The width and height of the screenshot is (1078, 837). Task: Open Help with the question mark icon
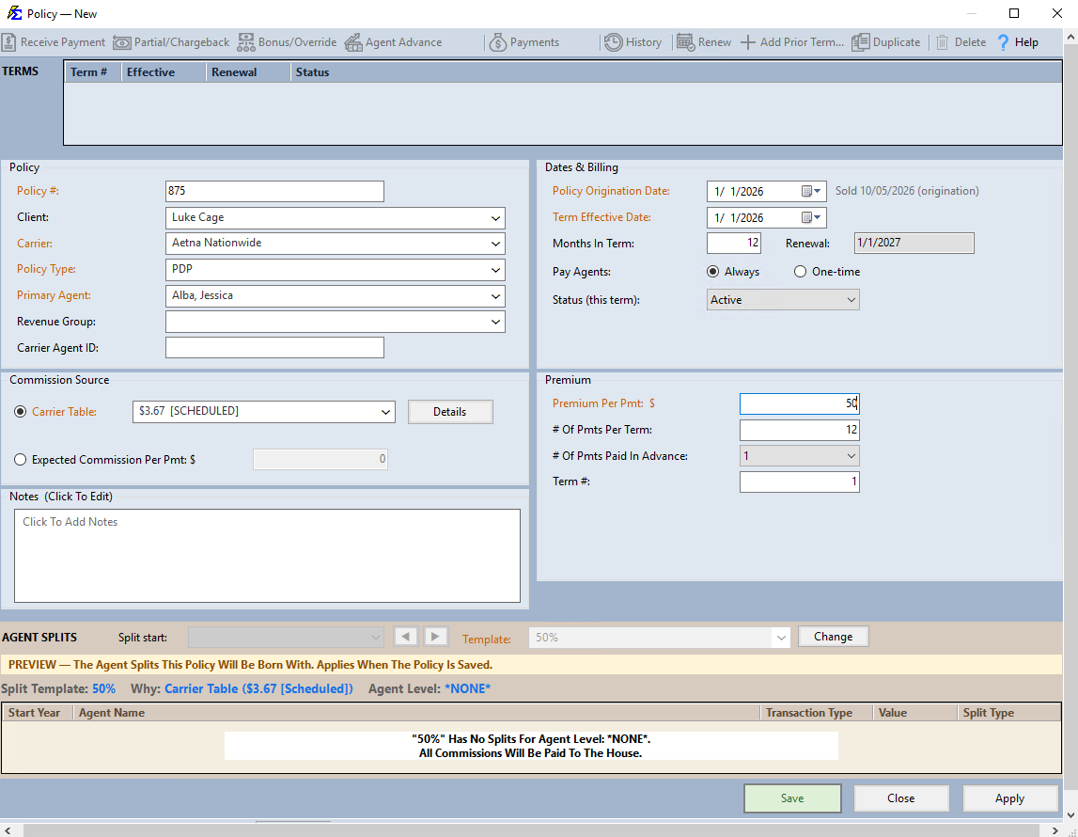1003,42
